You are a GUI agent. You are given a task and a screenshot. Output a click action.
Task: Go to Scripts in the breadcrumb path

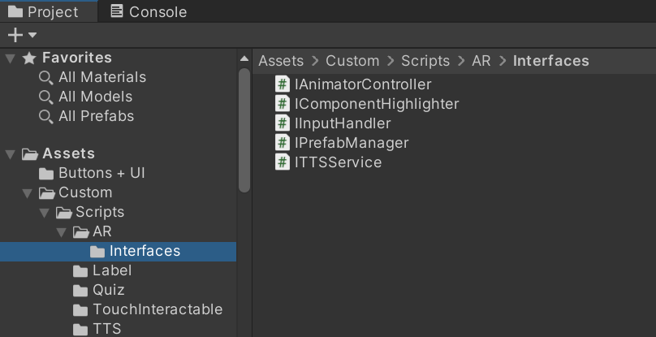[425, 61]
